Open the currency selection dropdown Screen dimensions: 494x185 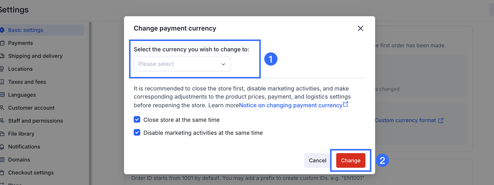click(x=182, y=64)
